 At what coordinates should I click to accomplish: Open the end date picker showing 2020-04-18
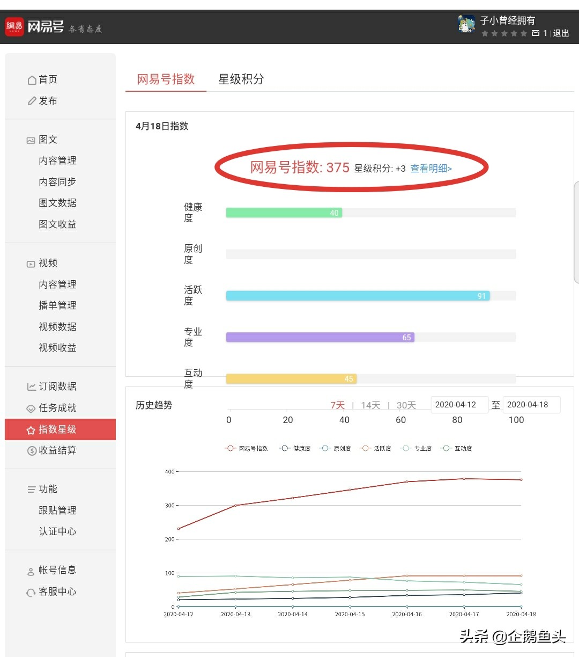531,404
